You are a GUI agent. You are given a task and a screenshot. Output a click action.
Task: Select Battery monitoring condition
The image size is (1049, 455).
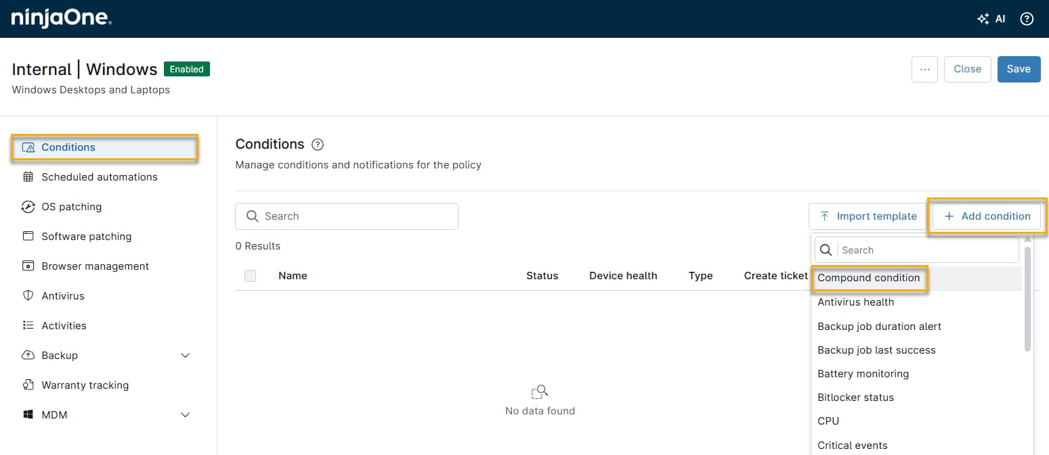tap(916, 374)
